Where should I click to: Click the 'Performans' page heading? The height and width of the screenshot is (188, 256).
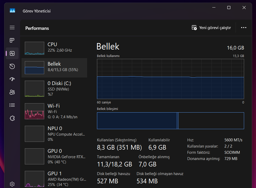[37, 28]
